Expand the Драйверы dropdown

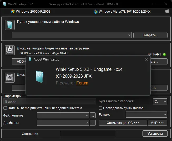63,123
